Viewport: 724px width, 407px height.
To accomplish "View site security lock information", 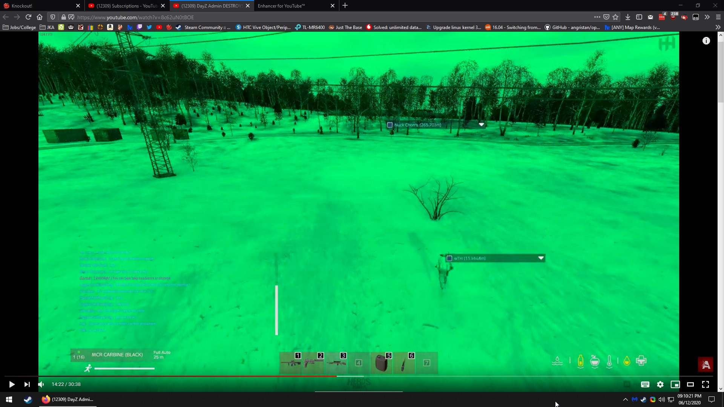I will pyautogui.click(x=63, y=17).
